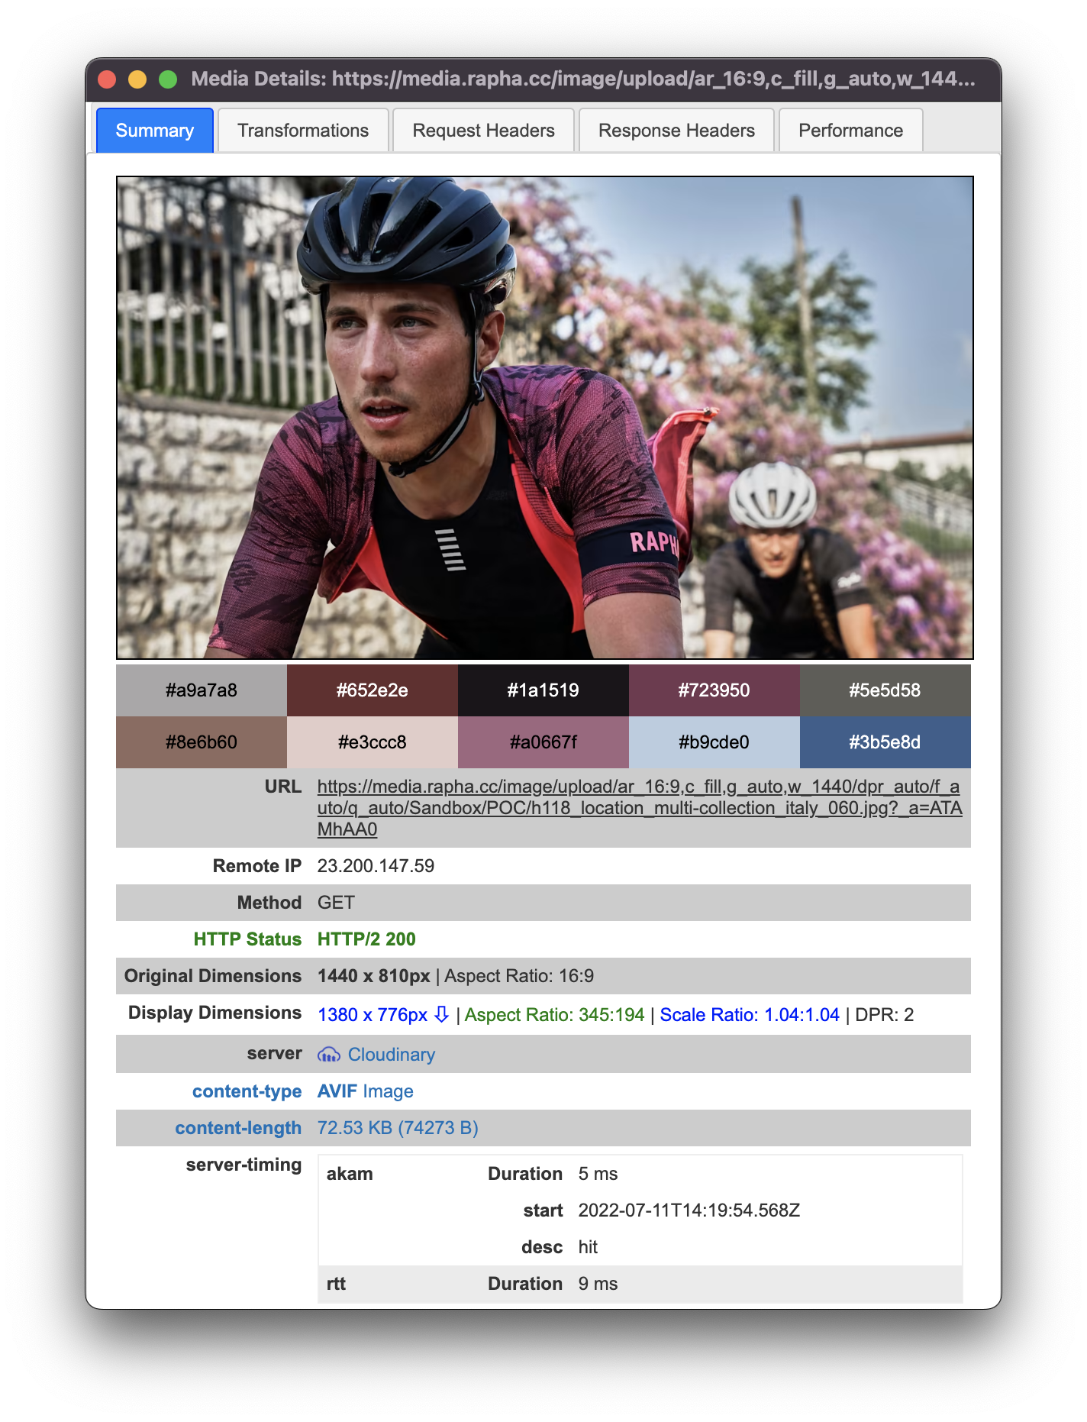The width and height of the screenshot is (1087, 1422).
Task: Pick the #3b5e8d blue color swatch
Action: tap(885, 742)
